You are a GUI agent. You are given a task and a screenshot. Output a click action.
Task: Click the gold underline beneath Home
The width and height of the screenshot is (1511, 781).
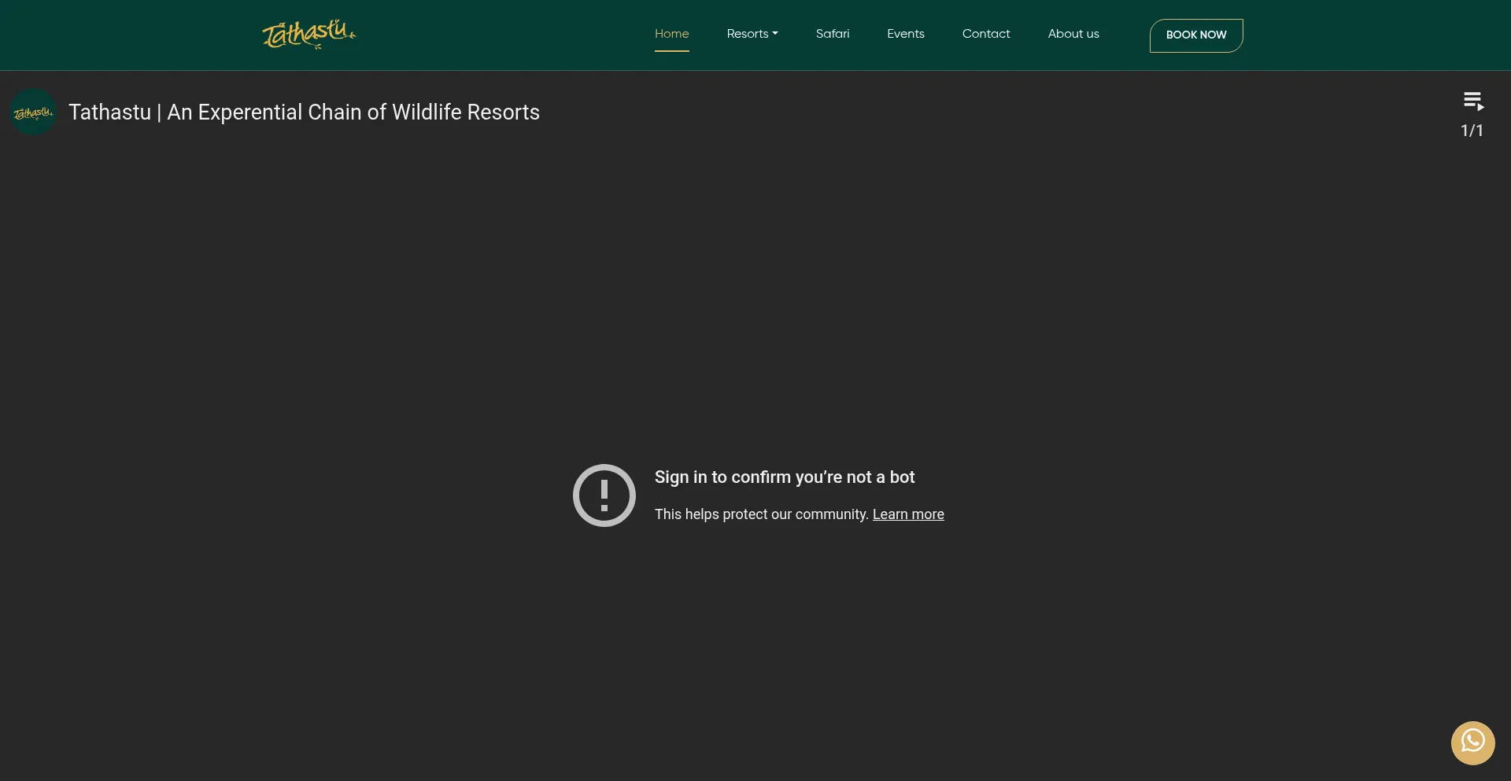(671, 51)
